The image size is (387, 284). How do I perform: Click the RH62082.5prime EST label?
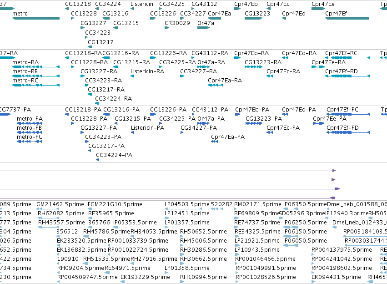(61, 213)
